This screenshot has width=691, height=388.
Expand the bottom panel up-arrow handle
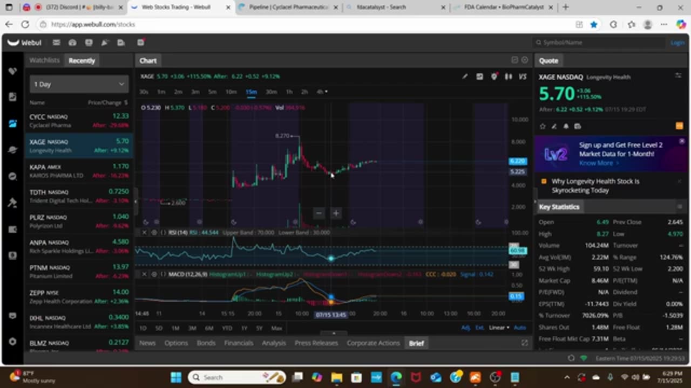(334, 334)
